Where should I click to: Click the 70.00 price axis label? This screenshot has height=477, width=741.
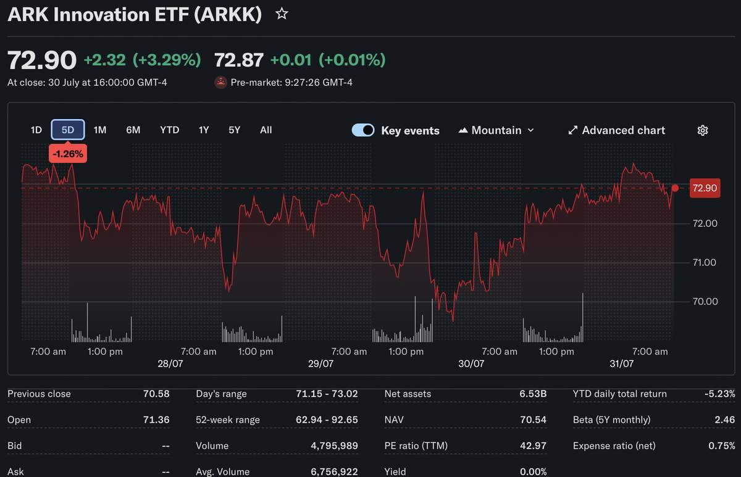(x=705, y=301)
